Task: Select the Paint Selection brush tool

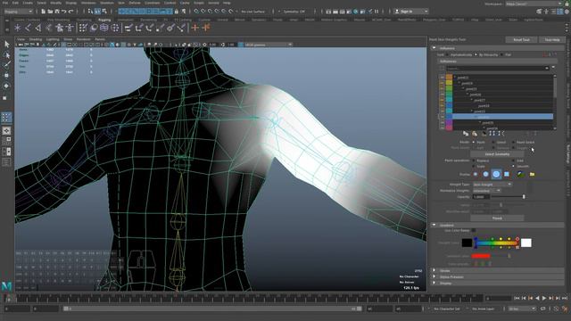Action: pos(6,65)
